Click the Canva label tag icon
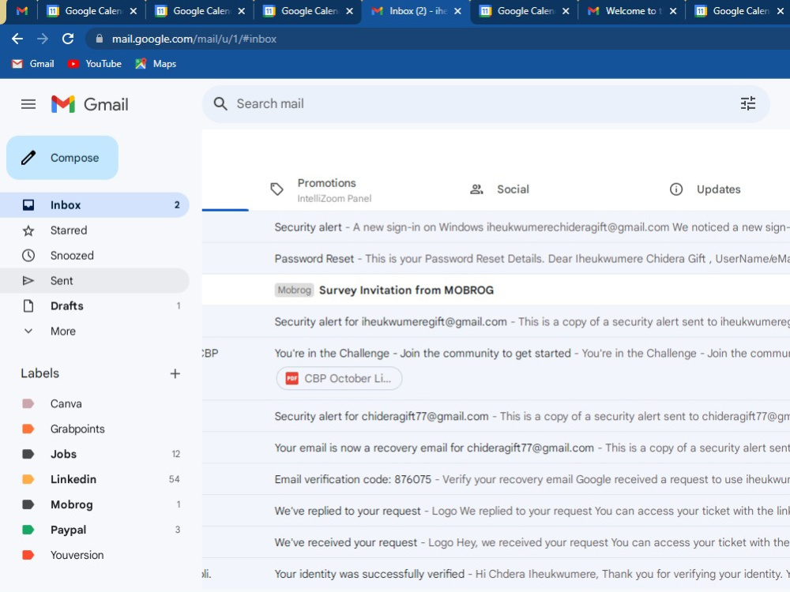 (28, 403)
